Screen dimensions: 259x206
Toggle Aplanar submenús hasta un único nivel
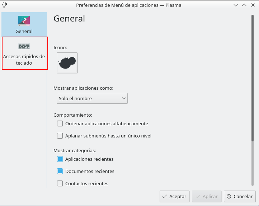[60, 136]
